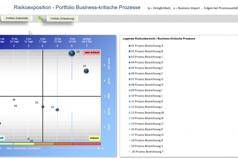Image resolution: width=238 pixels, height=159 pixels.
Task: Select the bubble labeled 01 in the chart
Action: pos(86,71)
